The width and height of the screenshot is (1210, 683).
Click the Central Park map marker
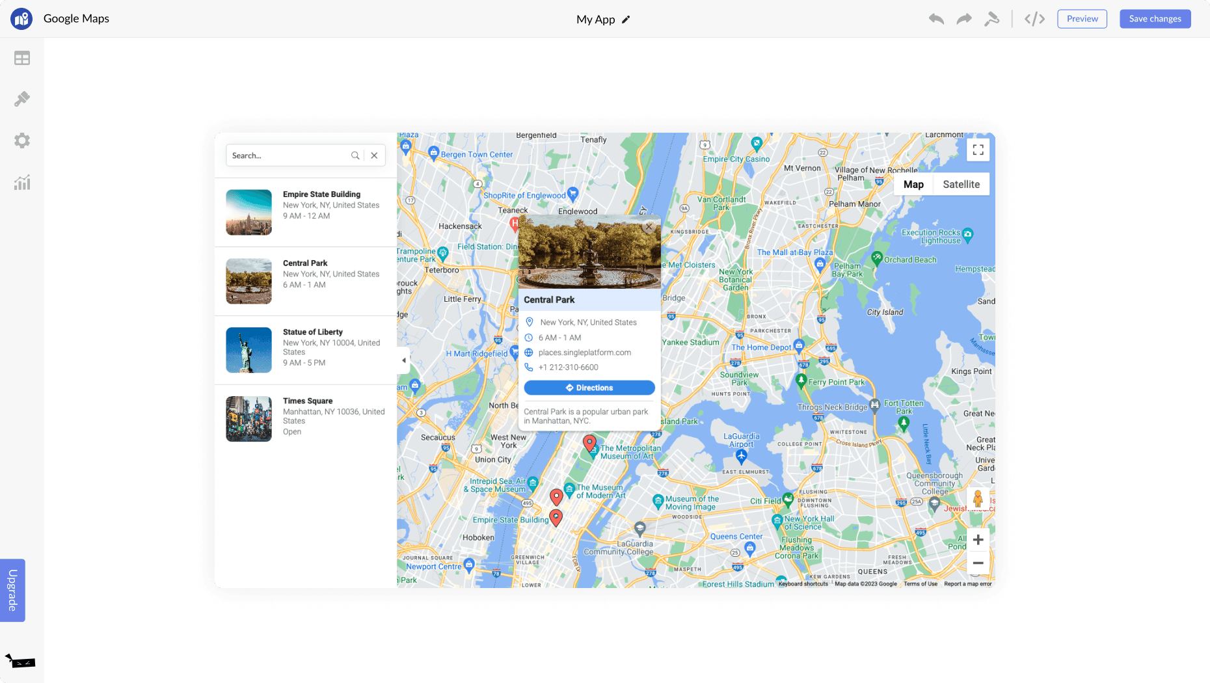(x=589, y=444)
